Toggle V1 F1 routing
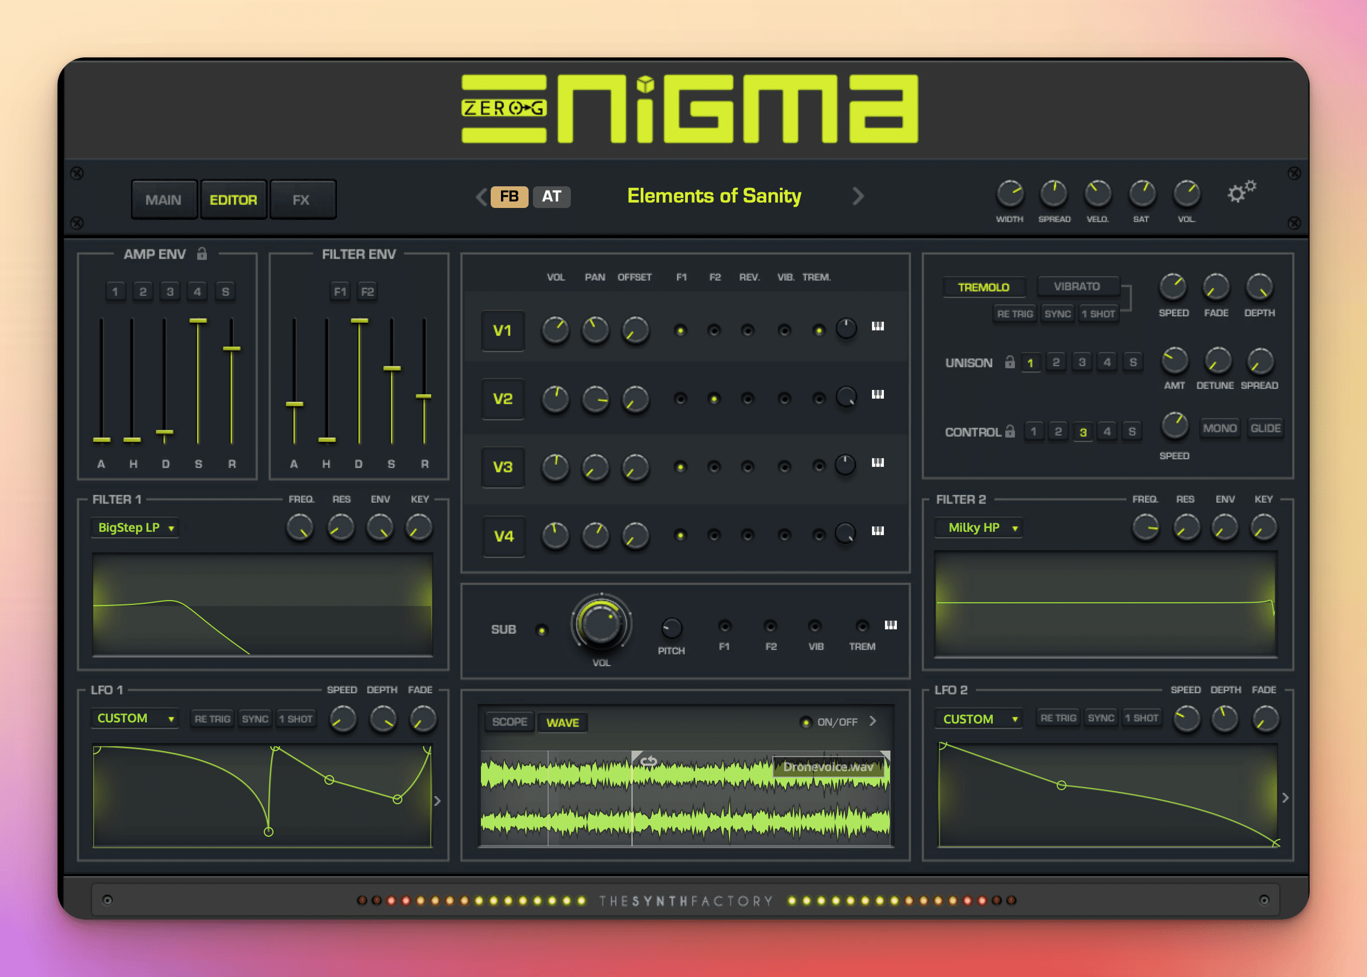Screen dimensions: 1367x977 point(680,330)
